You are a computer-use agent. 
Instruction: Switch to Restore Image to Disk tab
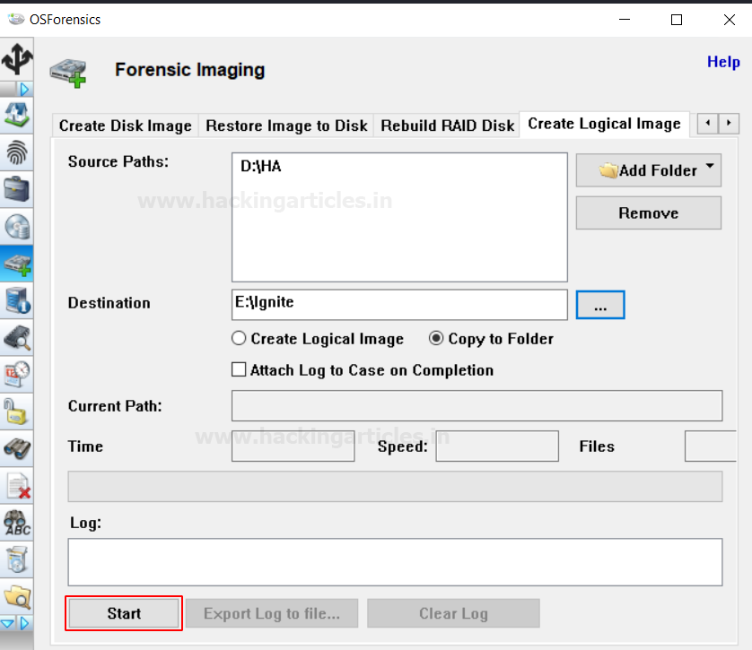[286, 126]
